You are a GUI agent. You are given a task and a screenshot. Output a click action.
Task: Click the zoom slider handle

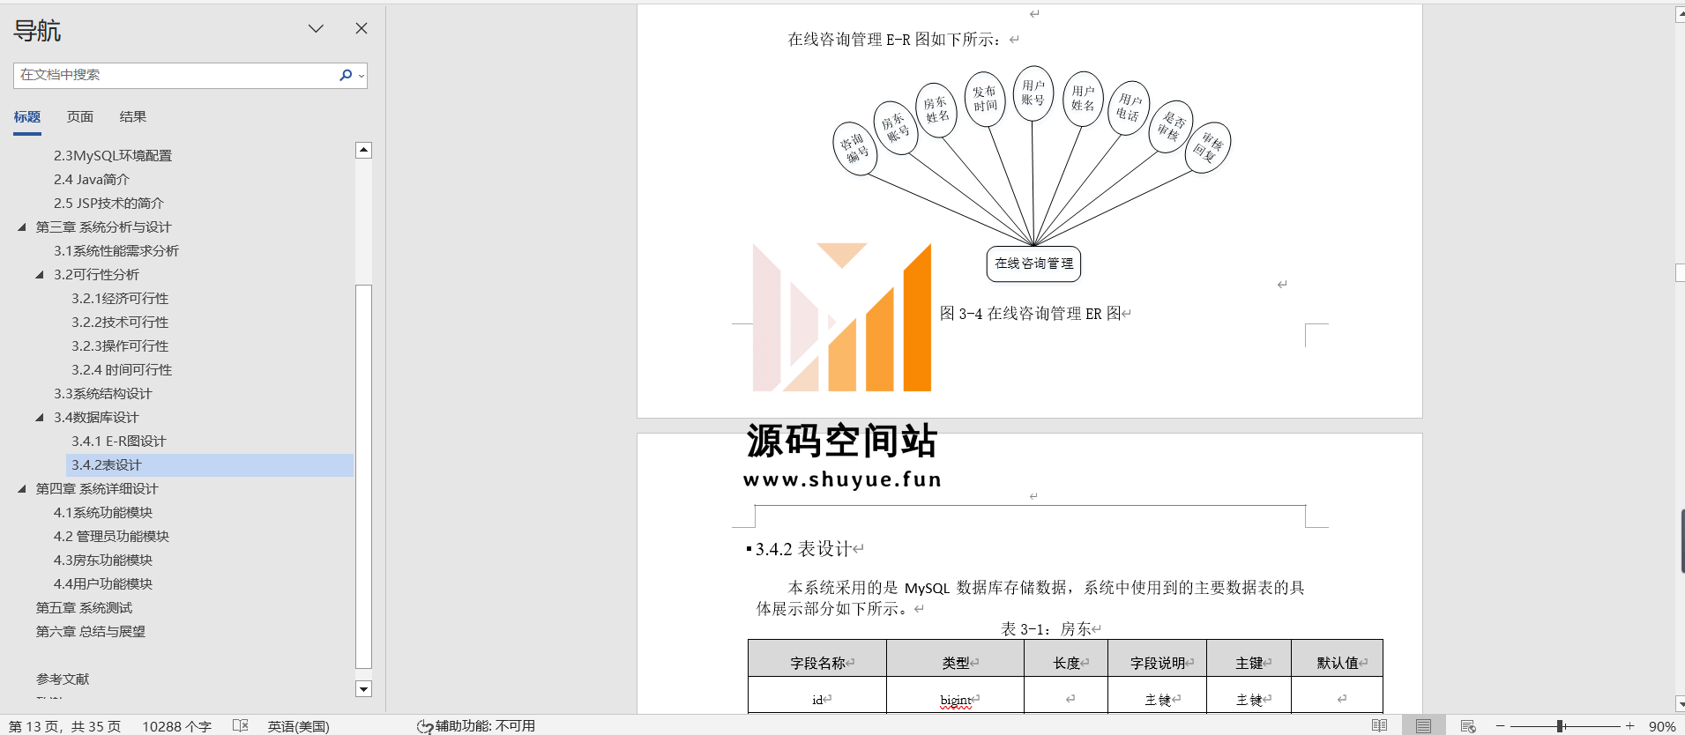1560,725
